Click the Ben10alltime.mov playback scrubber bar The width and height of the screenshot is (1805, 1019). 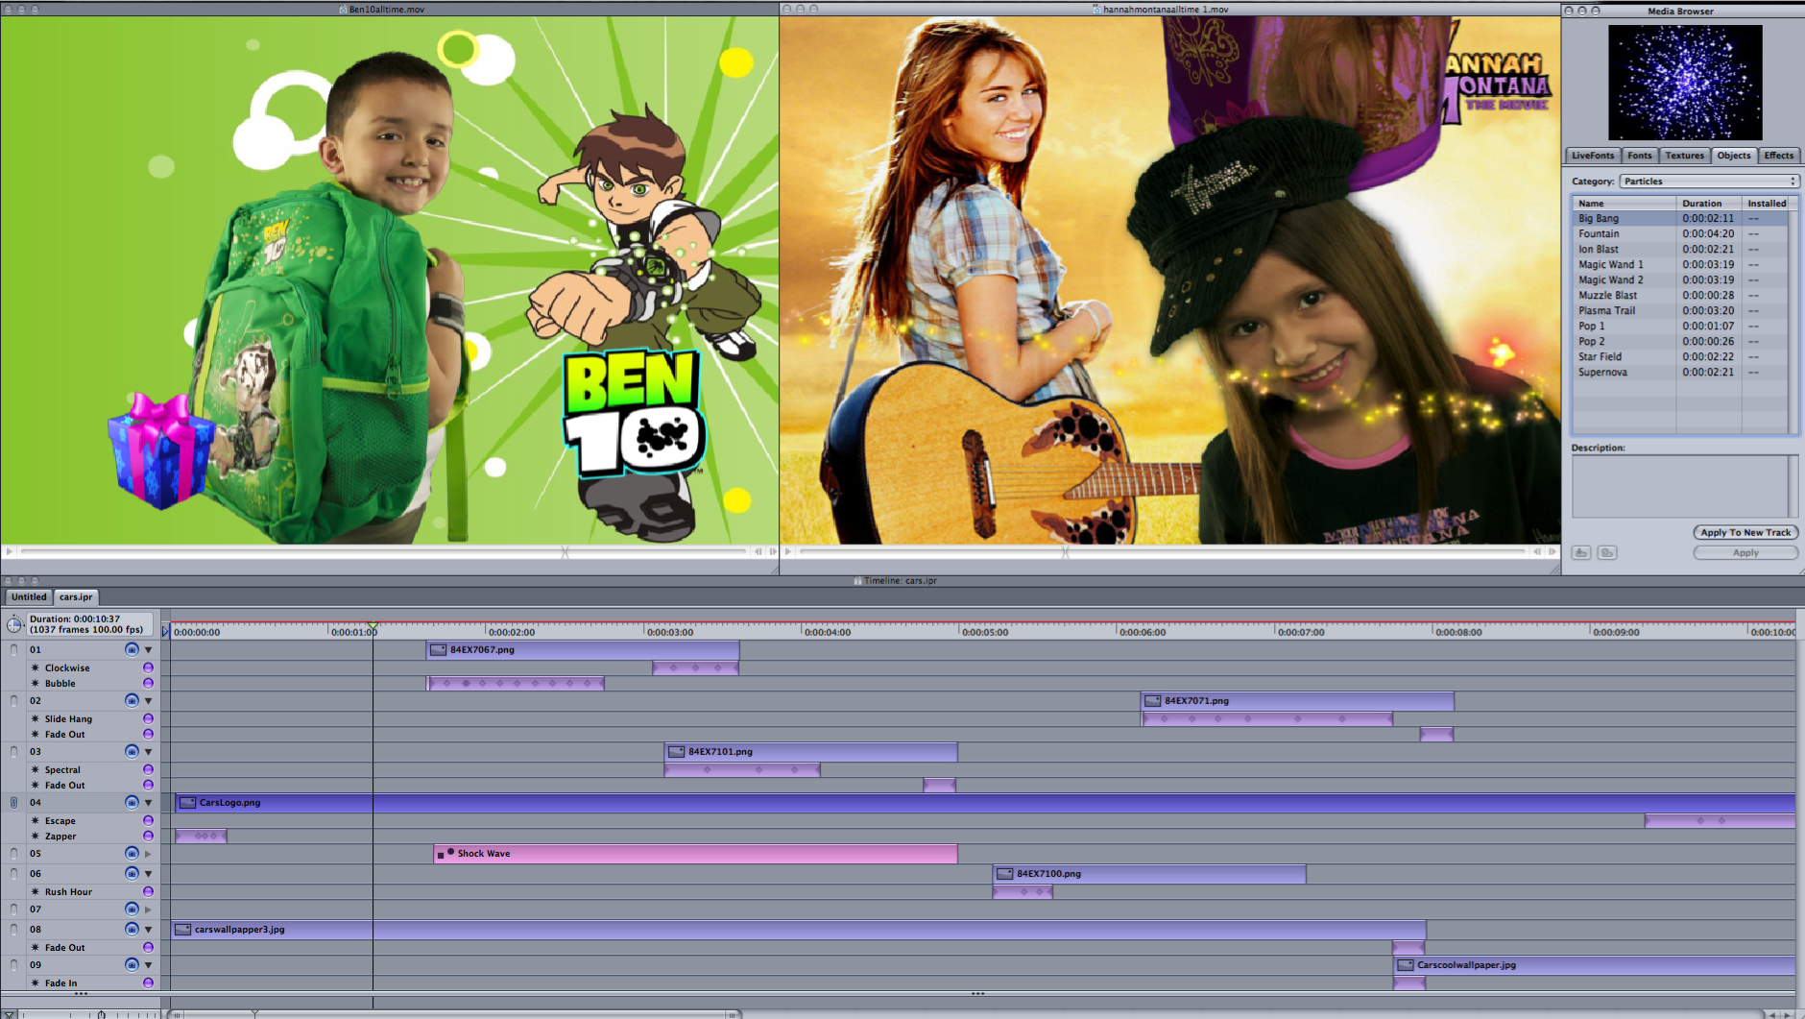(384, 551)
